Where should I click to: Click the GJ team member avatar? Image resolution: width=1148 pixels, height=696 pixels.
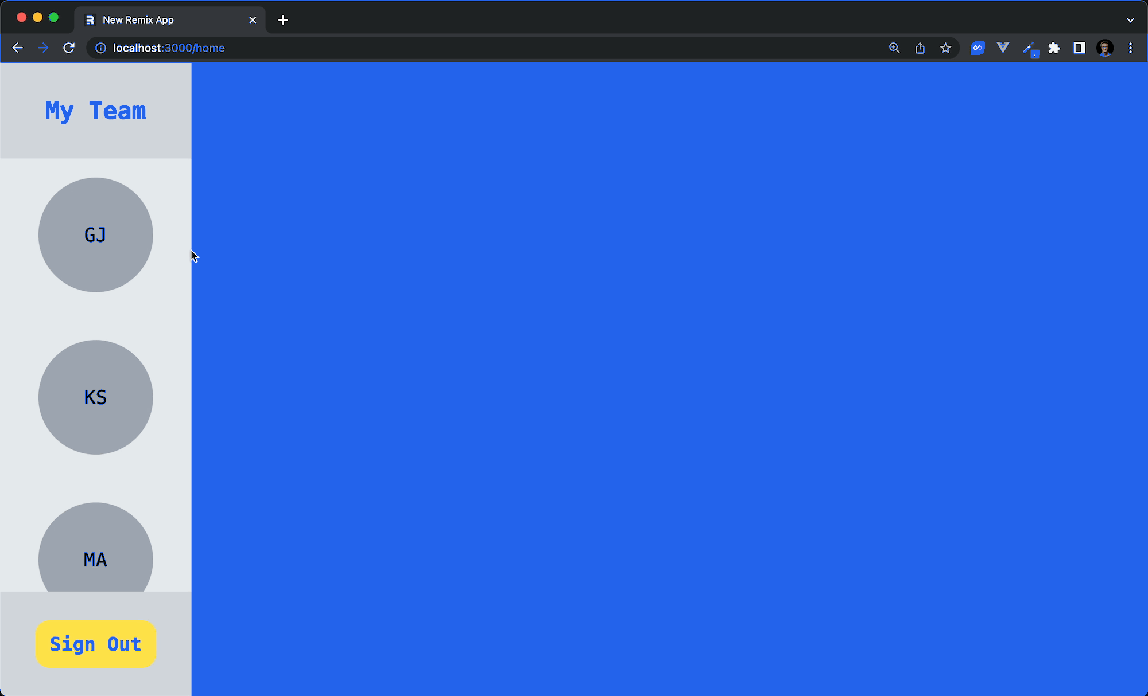pos(95,234)
